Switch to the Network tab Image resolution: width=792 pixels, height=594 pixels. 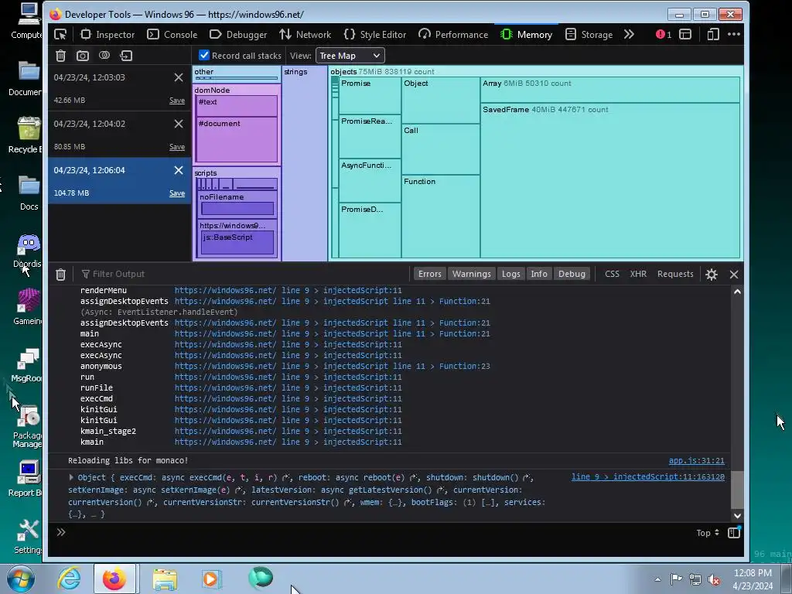[305, 34]
